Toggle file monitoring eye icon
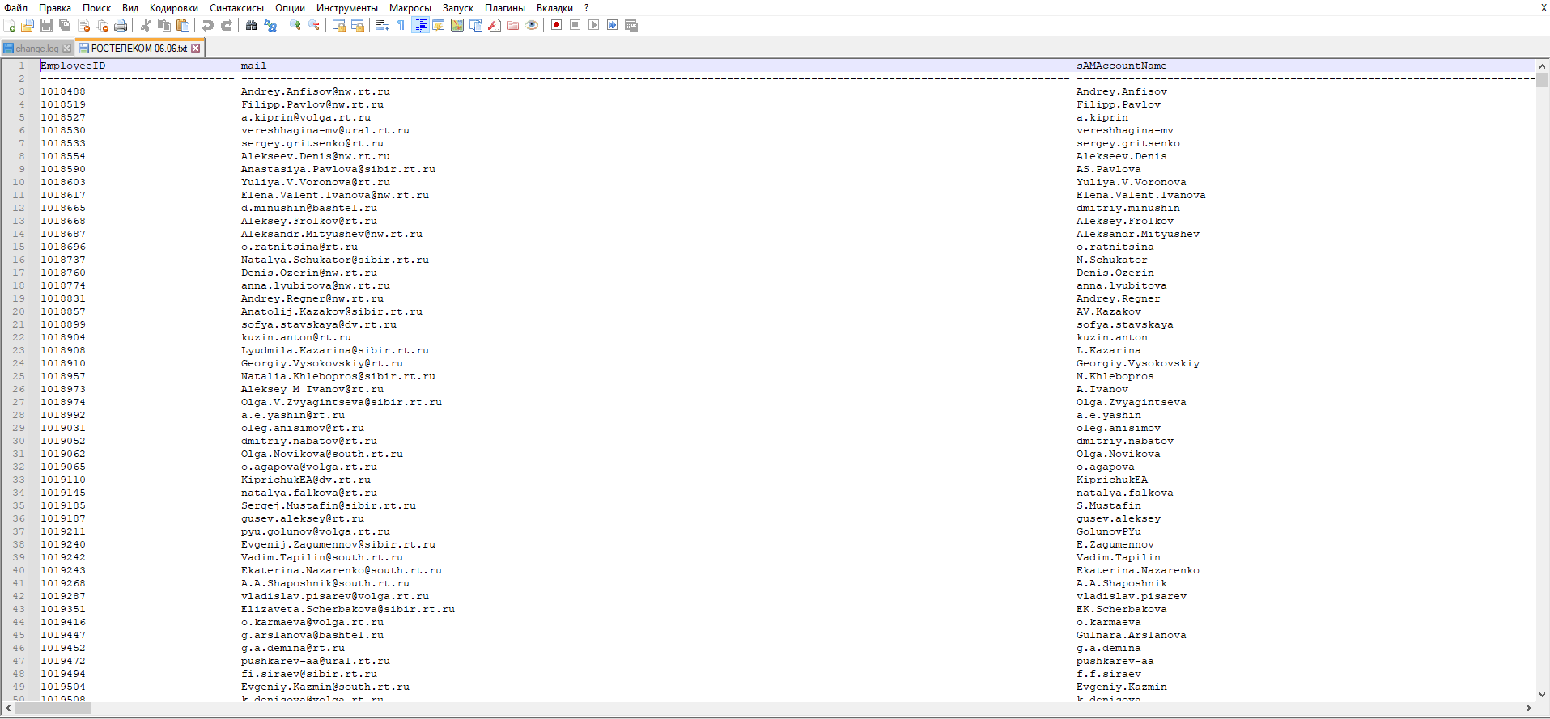1550x719 pixels. [x=532, y=25]
